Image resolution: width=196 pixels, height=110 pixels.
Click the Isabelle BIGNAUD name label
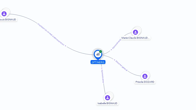tap(107, 103)
